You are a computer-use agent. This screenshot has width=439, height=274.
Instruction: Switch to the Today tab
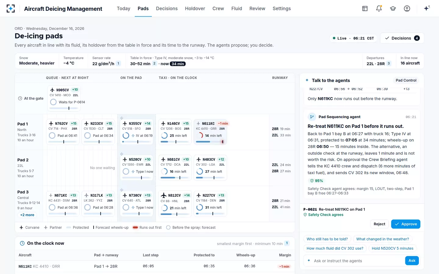point(123,9)
